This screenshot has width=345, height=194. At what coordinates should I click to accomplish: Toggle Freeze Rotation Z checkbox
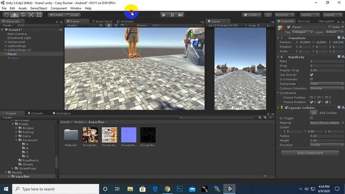point(327,102)
